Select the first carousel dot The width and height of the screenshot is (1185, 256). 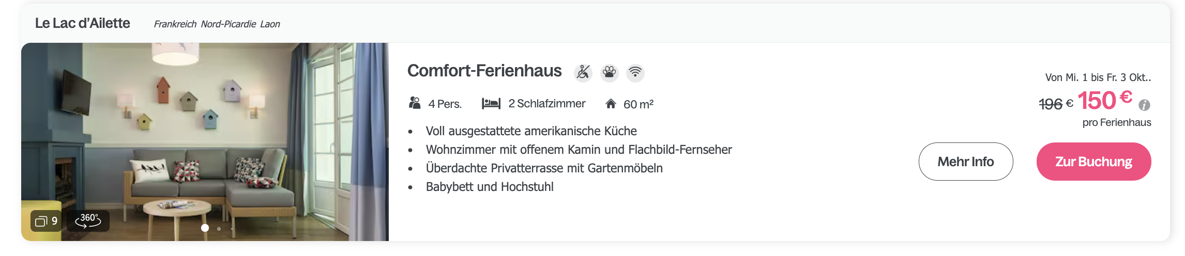(x=205, y=228)
